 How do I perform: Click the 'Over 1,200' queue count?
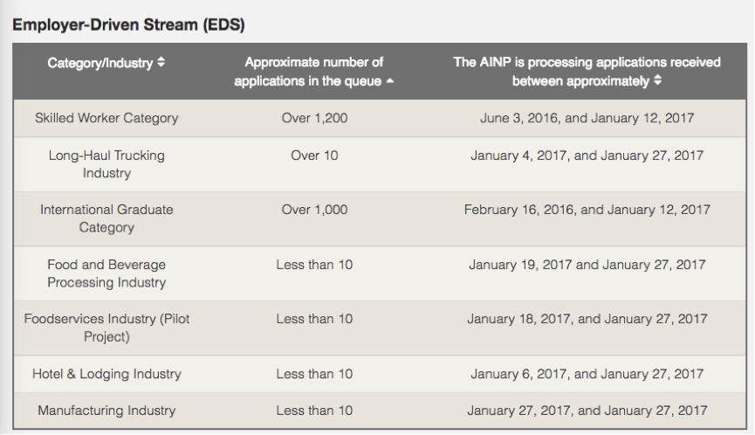314,118
